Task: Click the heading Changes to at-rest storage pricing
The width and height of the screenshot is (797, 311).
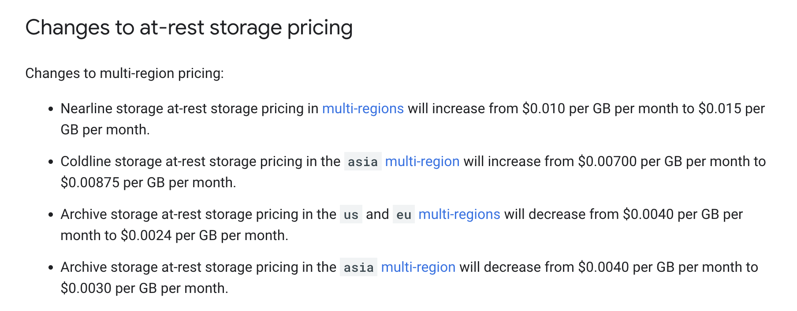Action: pyautogui.click(x=189, y=28)
